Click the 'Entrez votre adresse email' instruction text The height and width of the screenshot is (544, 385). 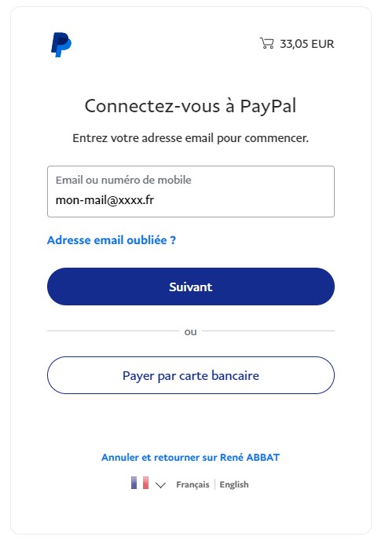pos(190,138)
